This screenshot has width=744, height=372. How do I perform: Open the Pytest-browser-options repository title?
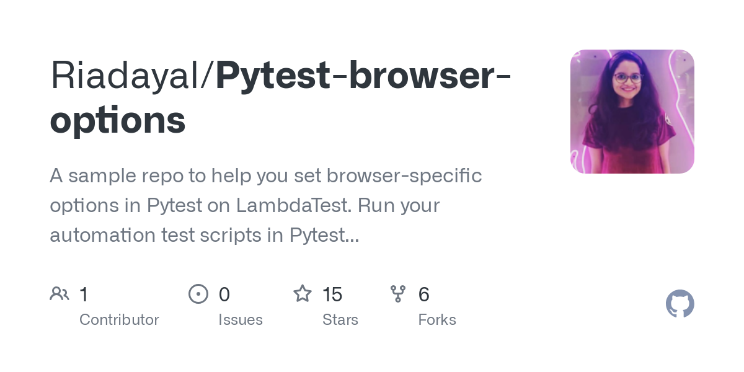280,98
